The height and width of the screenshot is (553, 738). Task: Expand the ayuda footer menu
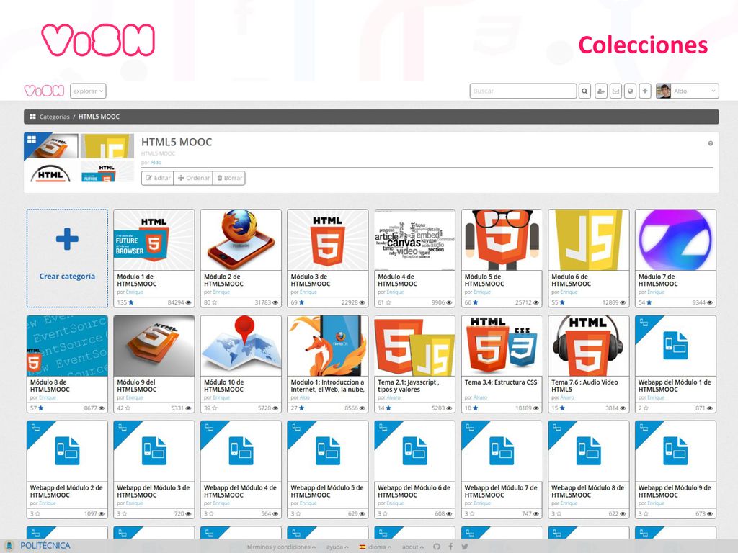click(337, 547)
